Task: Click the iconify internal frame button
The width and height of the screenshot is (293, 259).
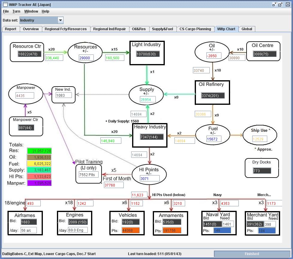Action: pos(274,4)
